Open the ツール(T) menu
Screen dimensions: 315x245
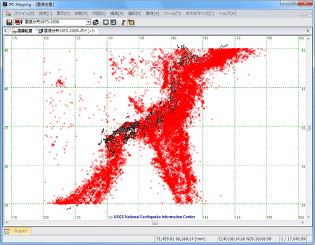172,14
